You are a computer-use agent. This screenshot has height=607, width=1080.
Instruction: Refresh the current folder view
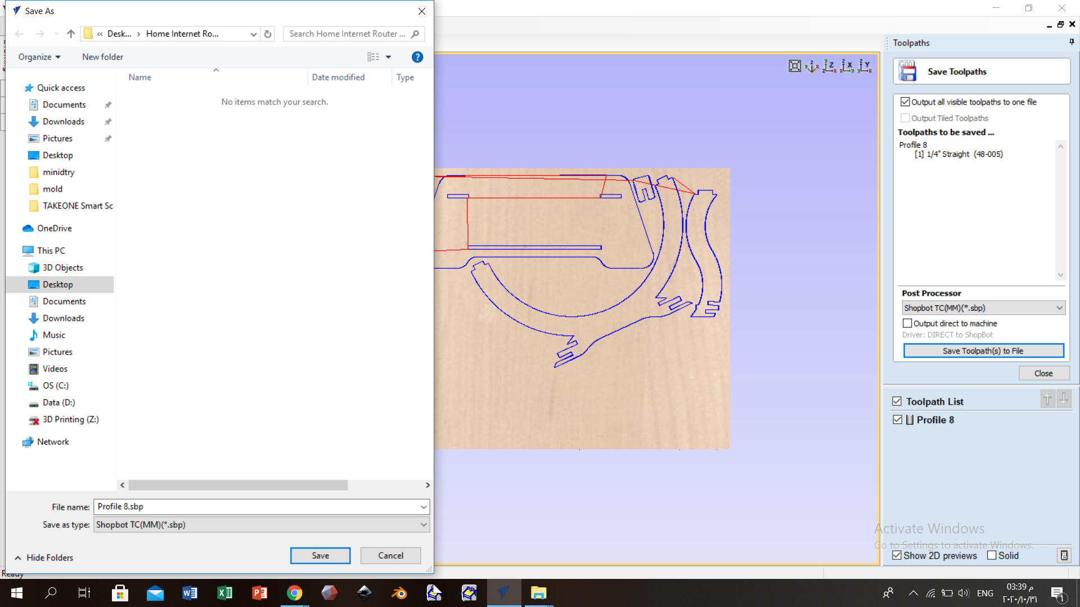click(x=268, y=34)
